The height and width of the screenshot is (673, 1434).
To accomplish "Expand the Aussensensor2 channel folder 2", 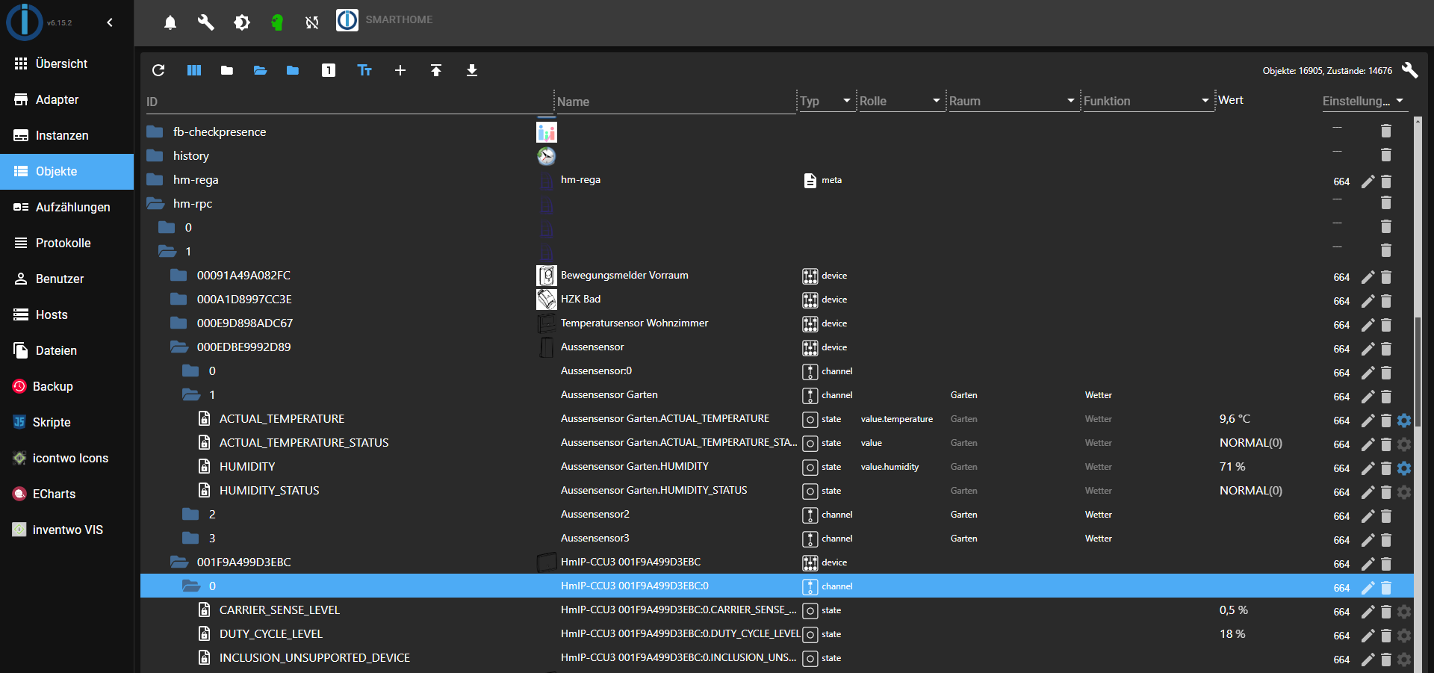I will tap(190, 514).
